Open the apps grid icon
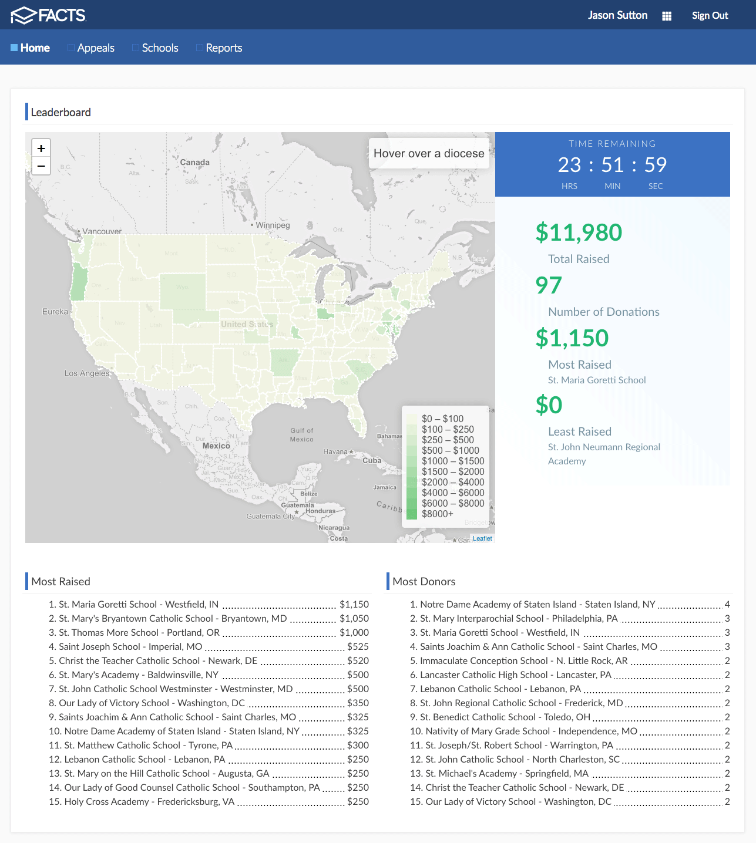 click(667, 16)
